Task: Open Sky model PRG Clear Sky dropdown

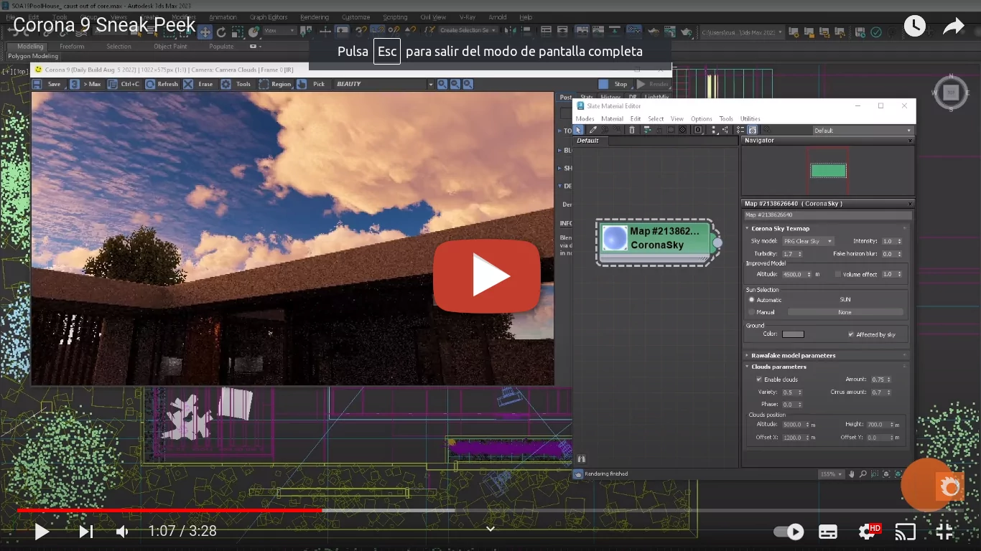Action: pos(808,241)
